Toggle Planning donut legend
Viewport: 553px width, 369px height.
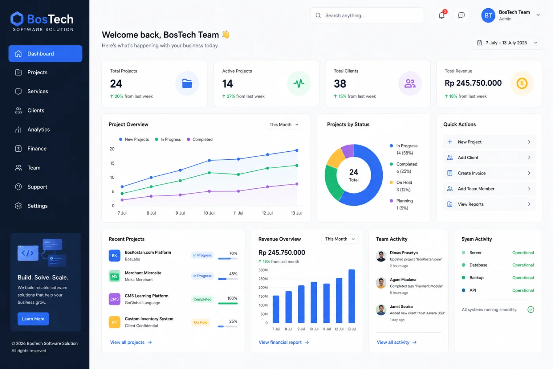[x=401, y=204]
